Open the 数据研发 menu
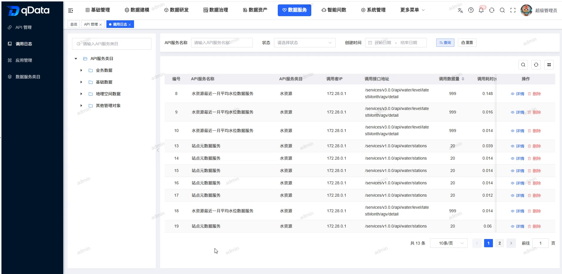The width and height of the screenshot is (562, 274). coord(176,10)
